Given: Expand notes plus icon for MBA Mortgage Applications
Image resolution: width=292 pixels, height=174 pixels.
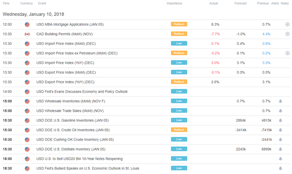Looking at the screenshot, I should click(x=287, y=24).
